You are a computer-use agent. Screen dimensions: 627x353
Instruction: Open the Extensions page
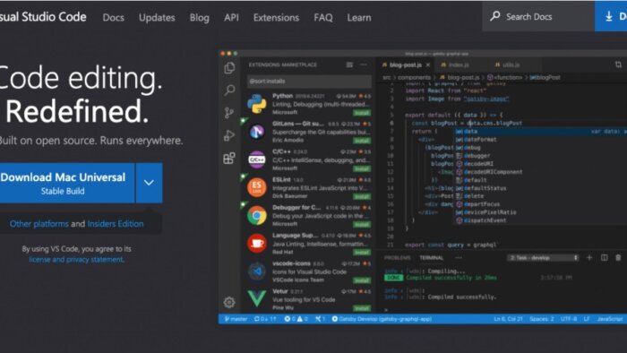click(276, 18)
